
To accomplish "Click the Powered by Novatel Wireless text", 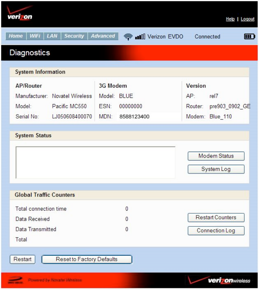I will [55, 280].
